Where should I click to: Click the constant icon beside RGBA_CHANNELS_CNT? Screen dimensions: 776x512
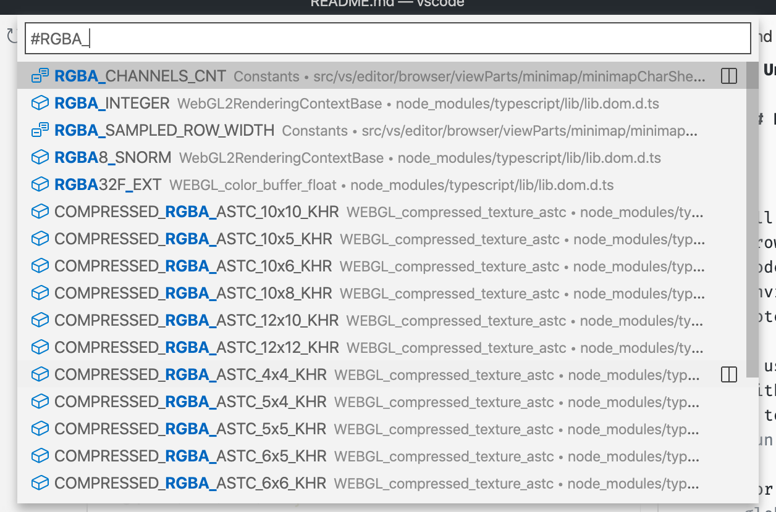39,76
